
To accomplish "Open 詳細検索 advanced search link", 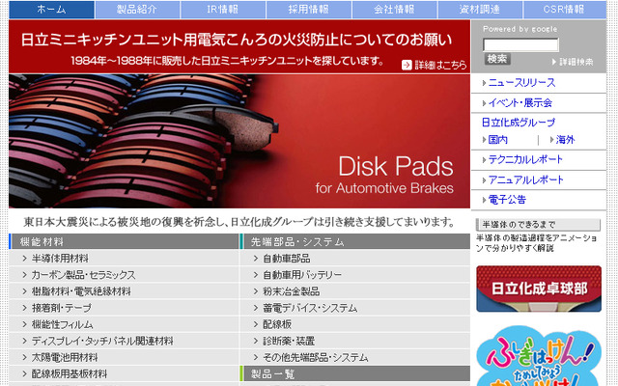I will [x=576, y=62].
